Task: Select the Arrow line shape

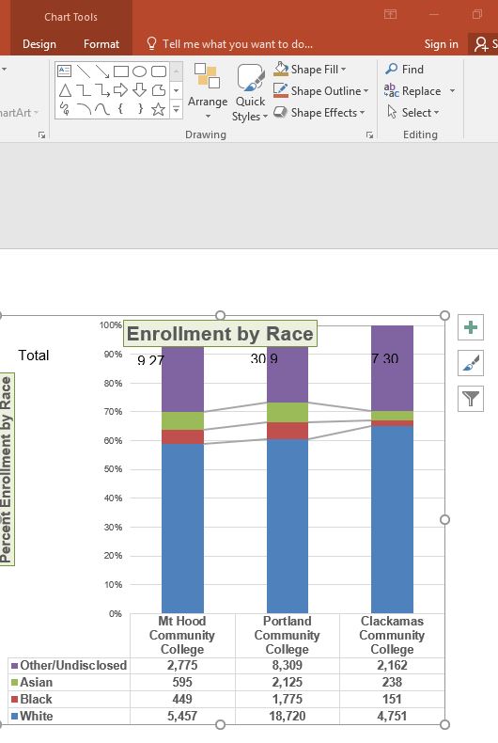Action: (102, 71)
